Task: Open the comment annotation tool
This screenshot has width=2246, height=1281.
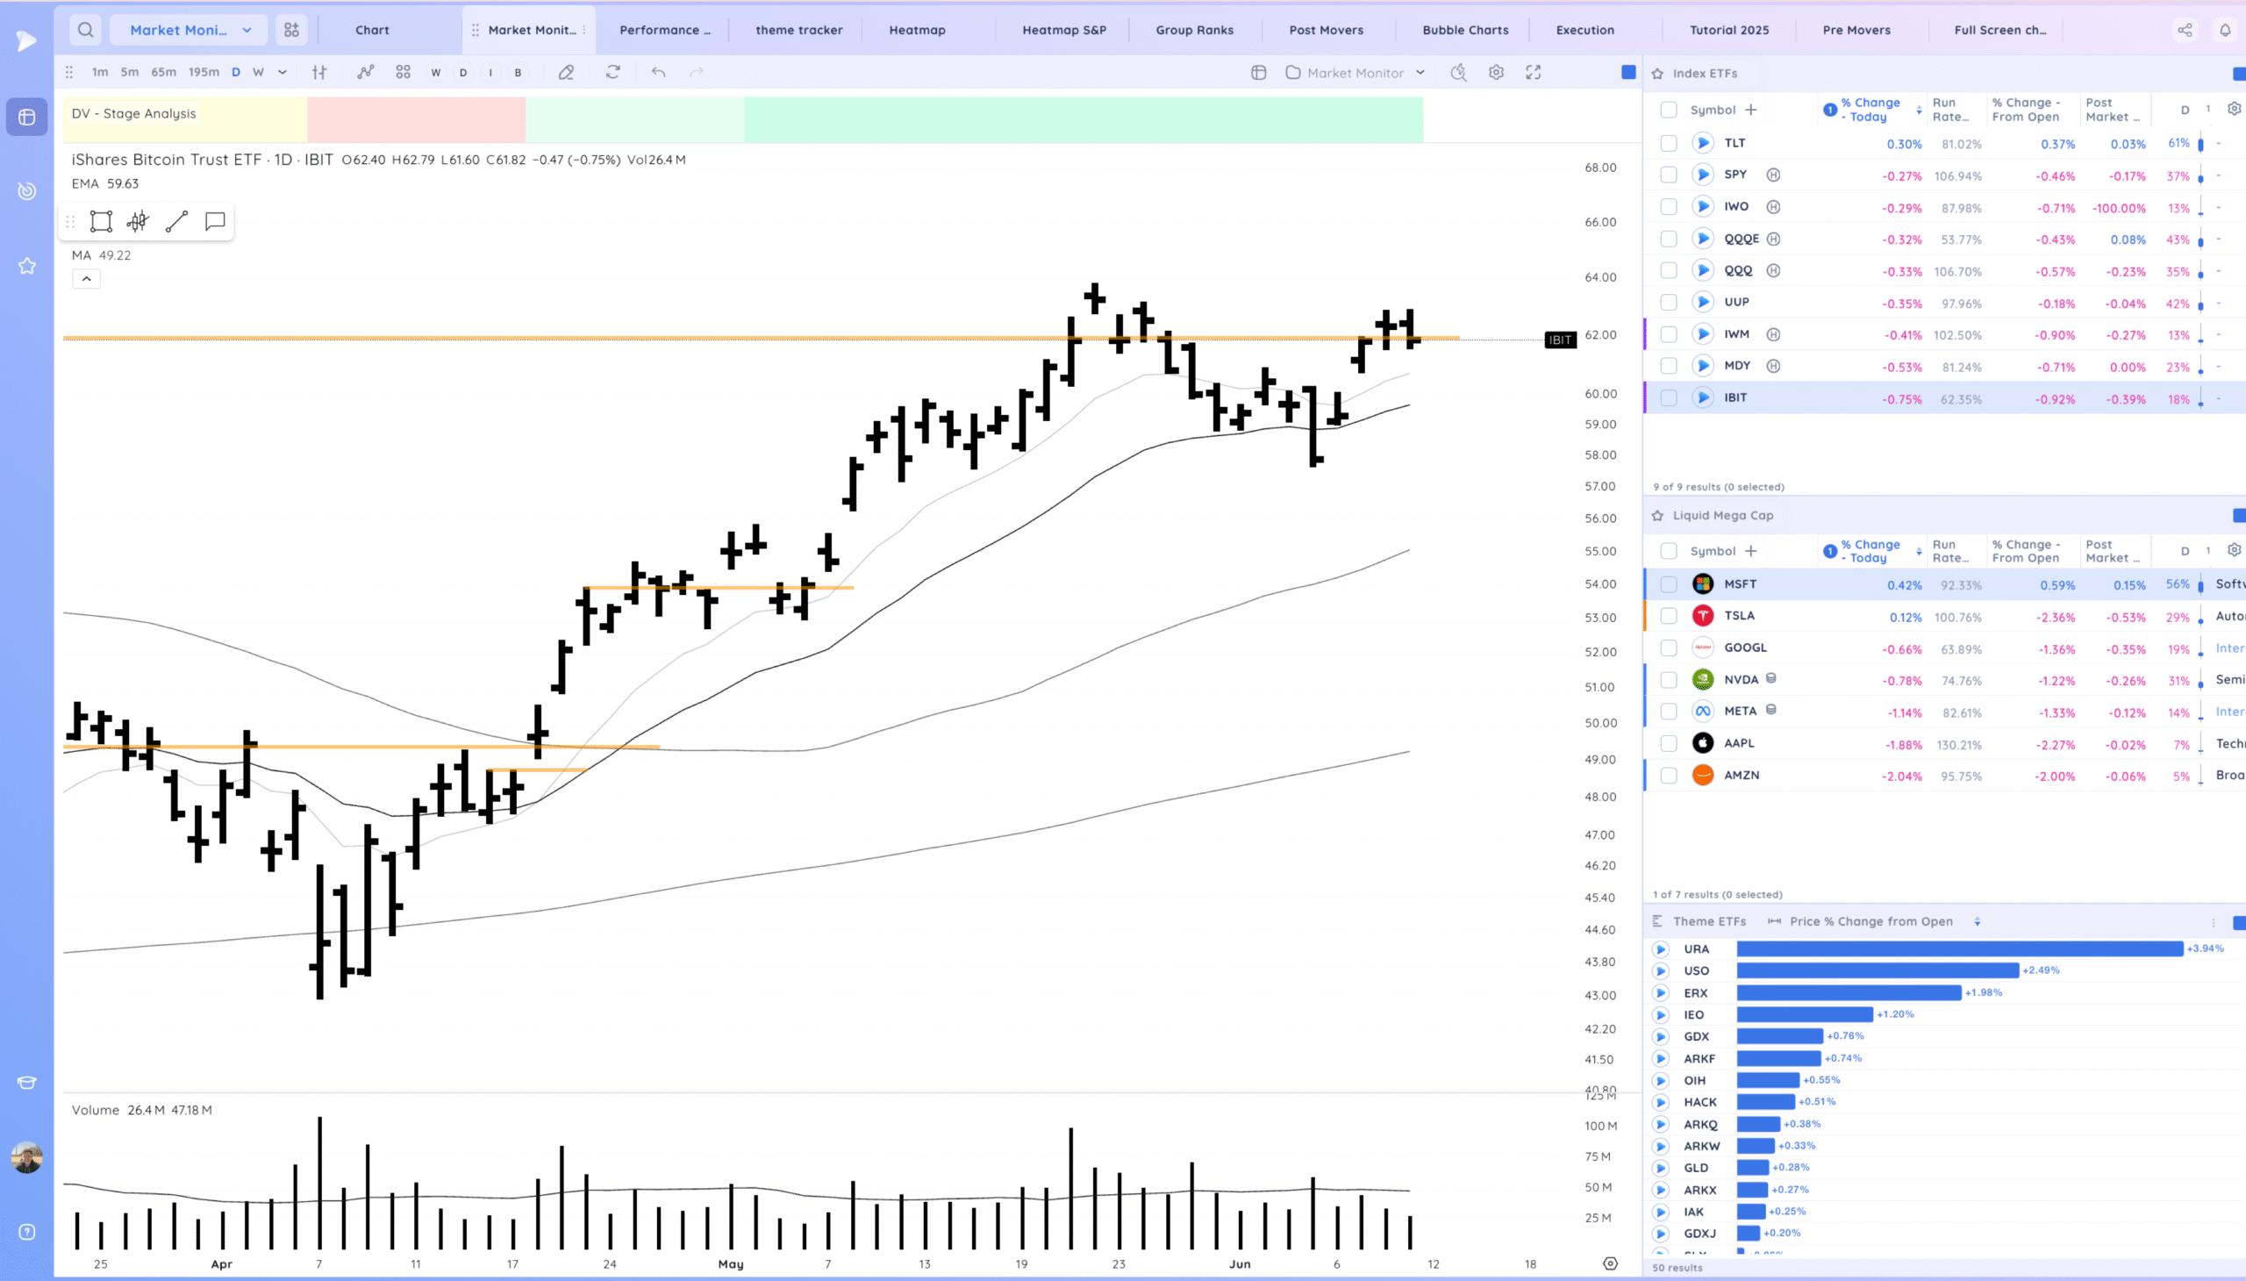Action: coord(215,222)
